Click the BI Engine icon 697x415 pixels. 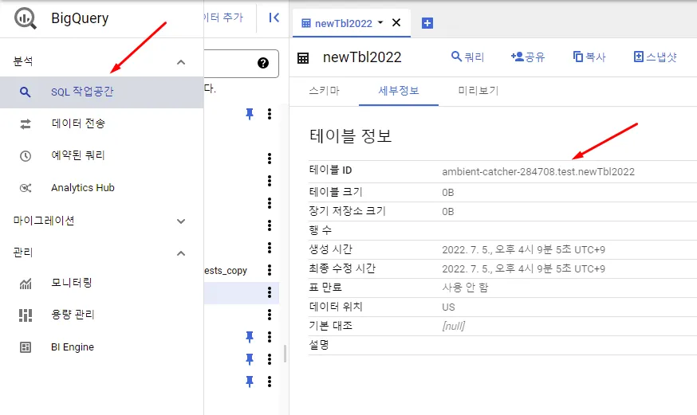[26, 347]
